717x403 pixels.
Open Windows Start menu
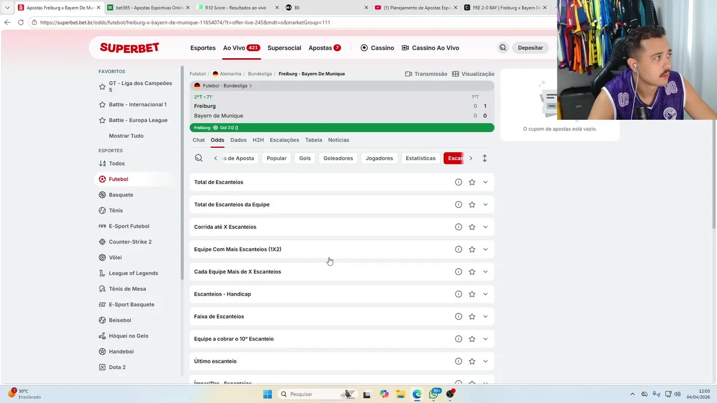267,394
